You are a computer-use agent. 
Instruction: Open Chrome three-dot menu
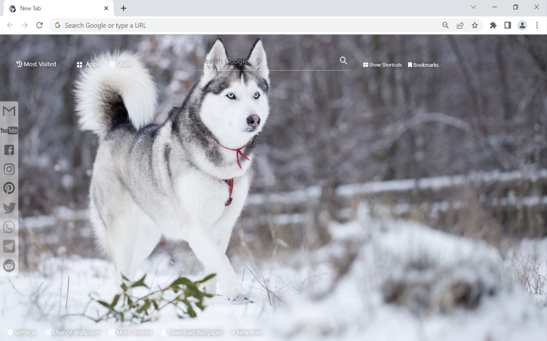(x=537, y=25)
